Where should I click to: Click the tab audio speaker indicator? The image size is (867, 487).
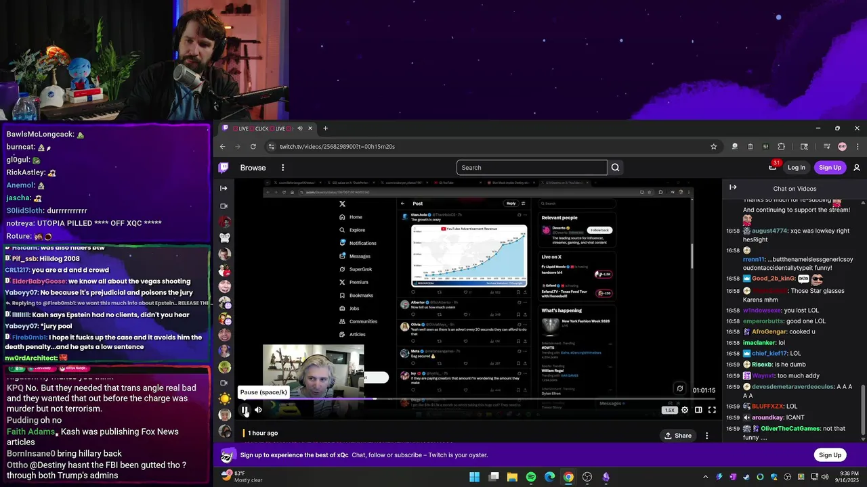[x=300, y=129]
